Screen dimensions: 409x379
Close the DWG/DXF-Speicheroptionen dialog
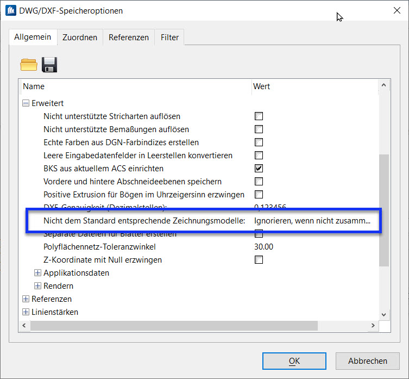pyautogui.click(x=397, y=10)
